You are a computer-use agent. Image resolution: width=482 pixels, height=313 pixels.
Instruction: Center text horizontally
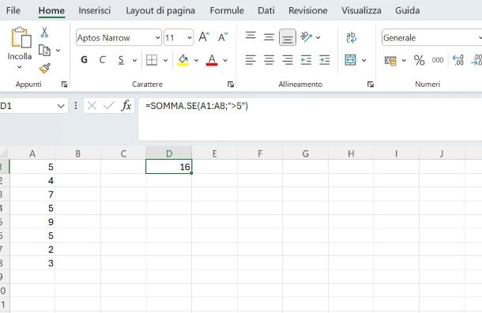coord(269,60)
